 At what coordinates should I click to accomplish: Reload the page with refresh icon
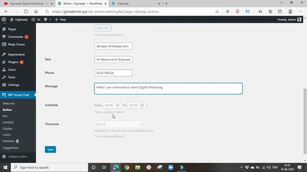(x=26, y=11)
